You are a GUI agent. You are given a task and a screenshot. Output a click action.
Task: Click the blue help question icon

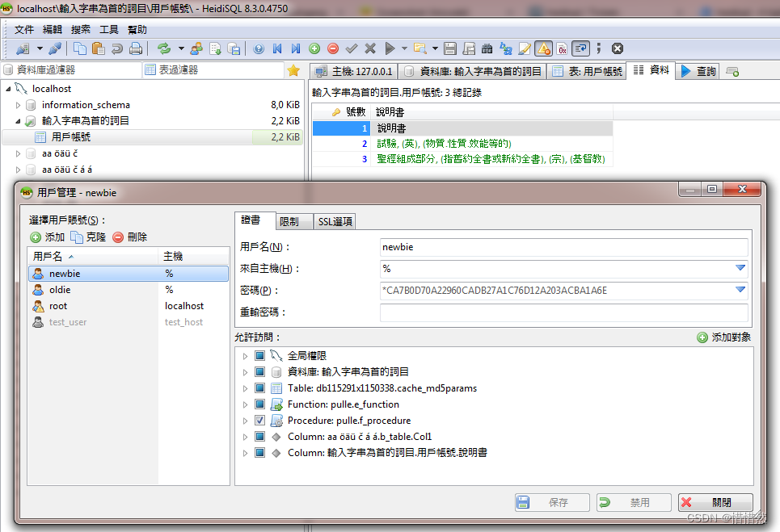tap(259, 48)
